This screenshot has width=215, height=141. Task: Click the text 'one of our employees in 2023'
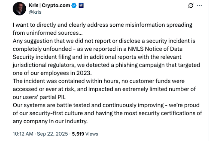pos(50,73)
